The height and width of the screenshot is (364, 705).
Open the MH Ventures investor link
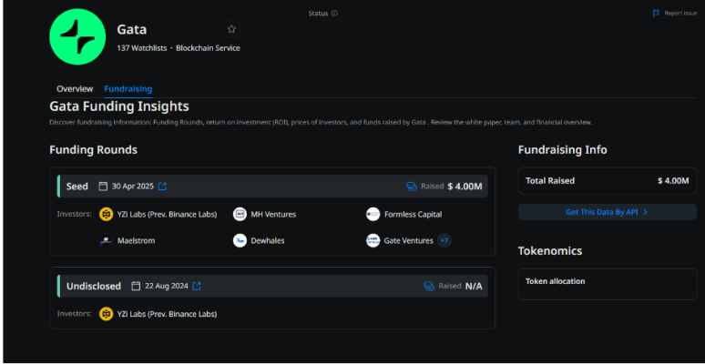273,215
